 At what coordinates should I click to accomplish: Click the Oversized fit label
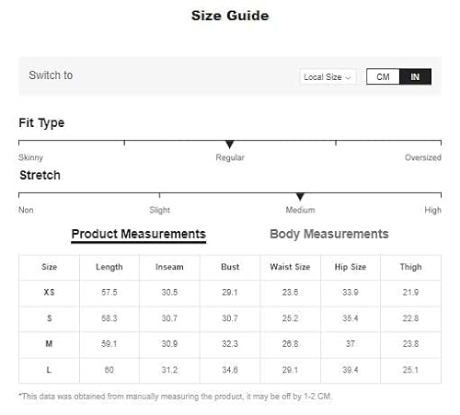pos(423,157)
